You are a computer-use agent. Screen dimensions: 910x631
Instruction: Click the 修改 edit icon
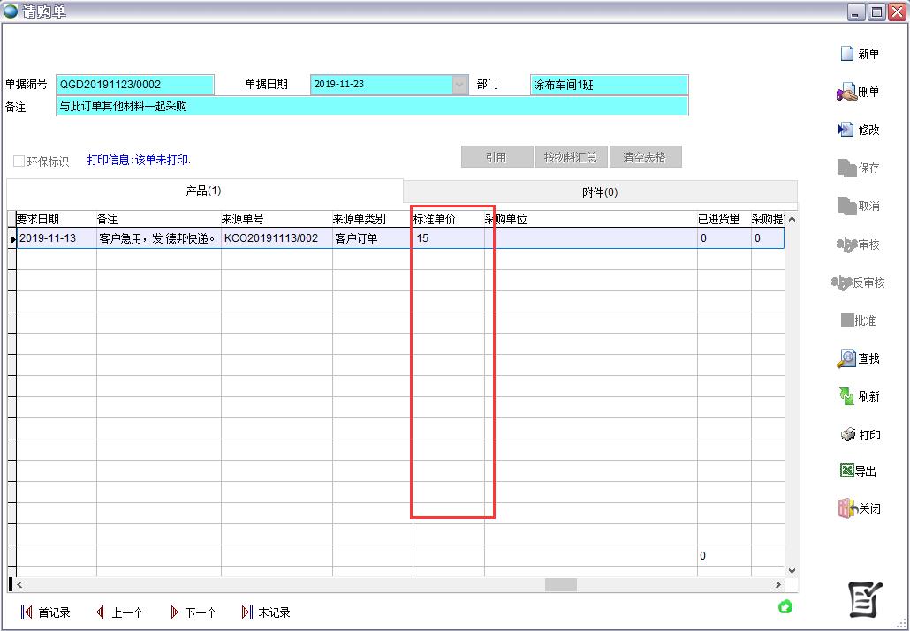point(846,130)
